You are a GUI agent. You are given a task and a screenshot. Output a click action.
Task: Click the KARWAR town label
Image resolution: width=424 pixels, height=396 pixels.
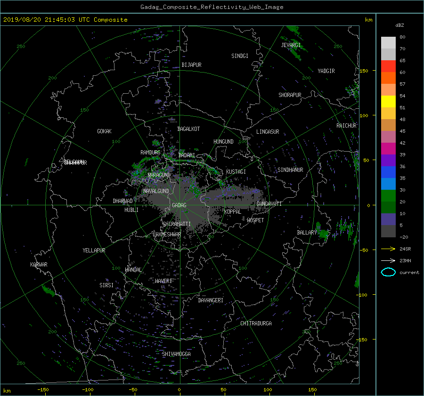[39, 265]
